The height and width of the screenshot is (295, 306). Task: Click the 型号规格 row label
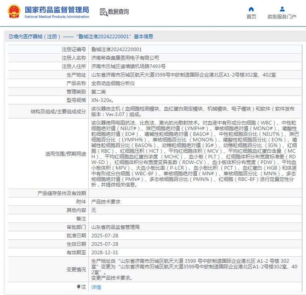pos(76,100)
